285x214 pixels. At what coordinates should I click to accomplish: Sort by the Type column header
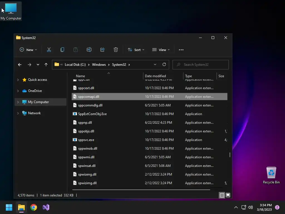(x=200, y=76)
